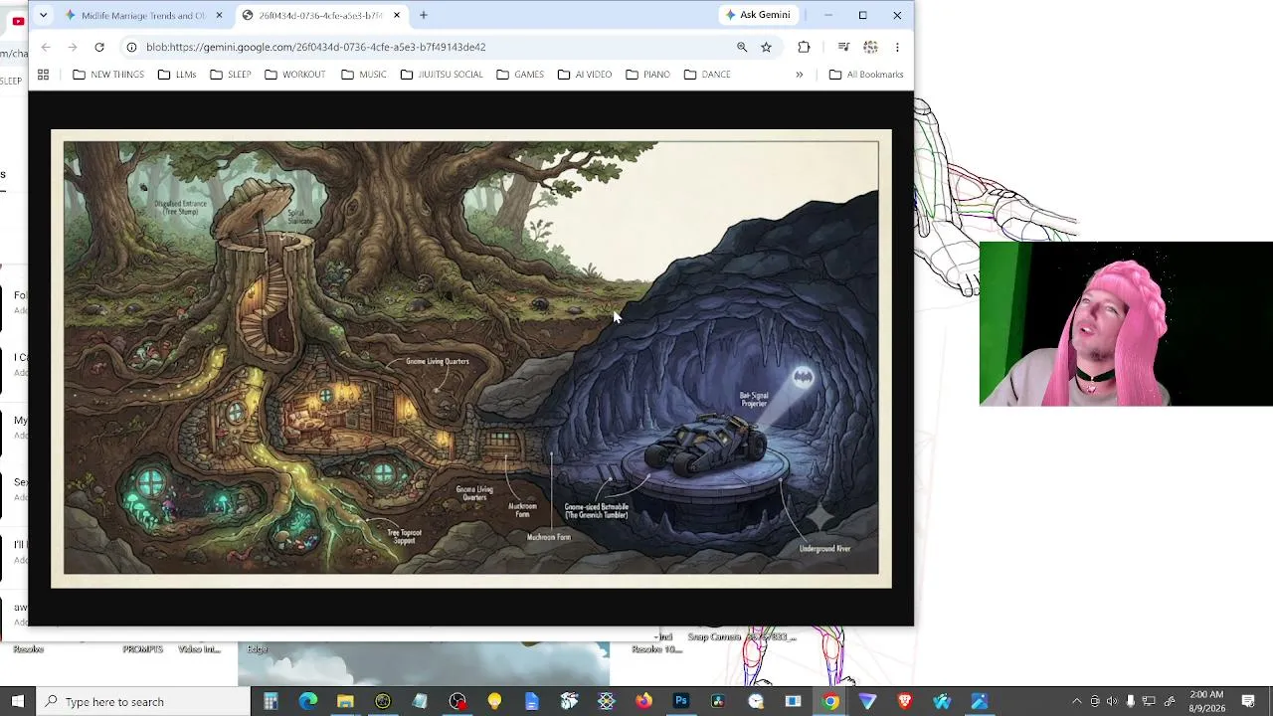1273x716 pixels.
Task: Click the gnome treehouse Batcave image
Action: pyautogui.click(x=471, y=359)
